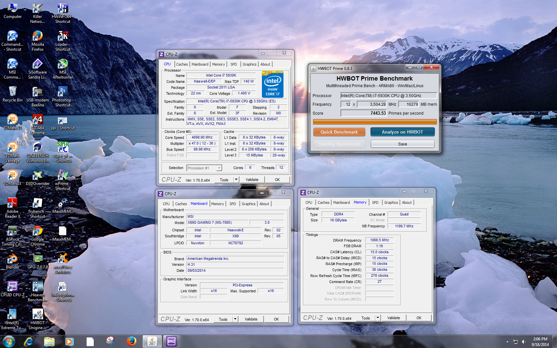This screenshot has width=557, height=348.
Task: Click the Windows Start button
Action: click(9, 341)
